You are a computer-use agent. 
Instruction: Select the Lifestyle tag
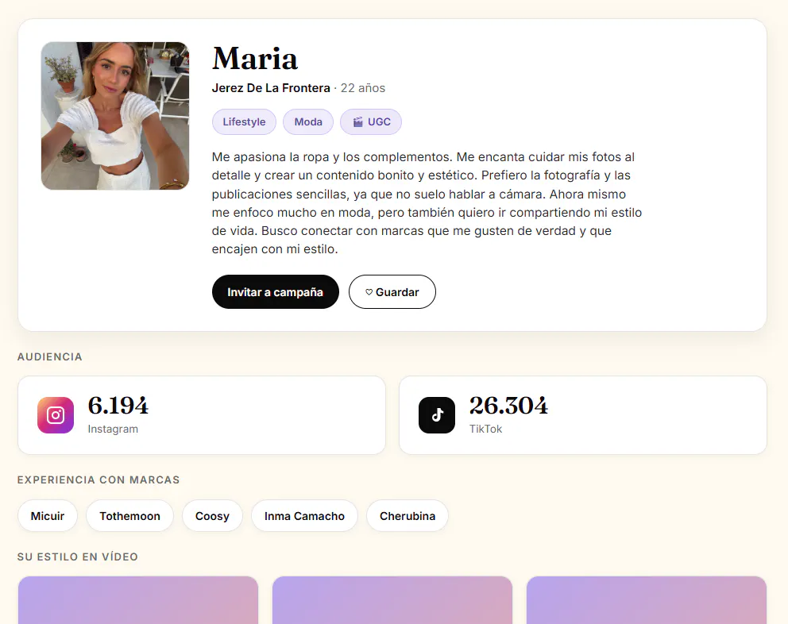[x=244, y=122]
